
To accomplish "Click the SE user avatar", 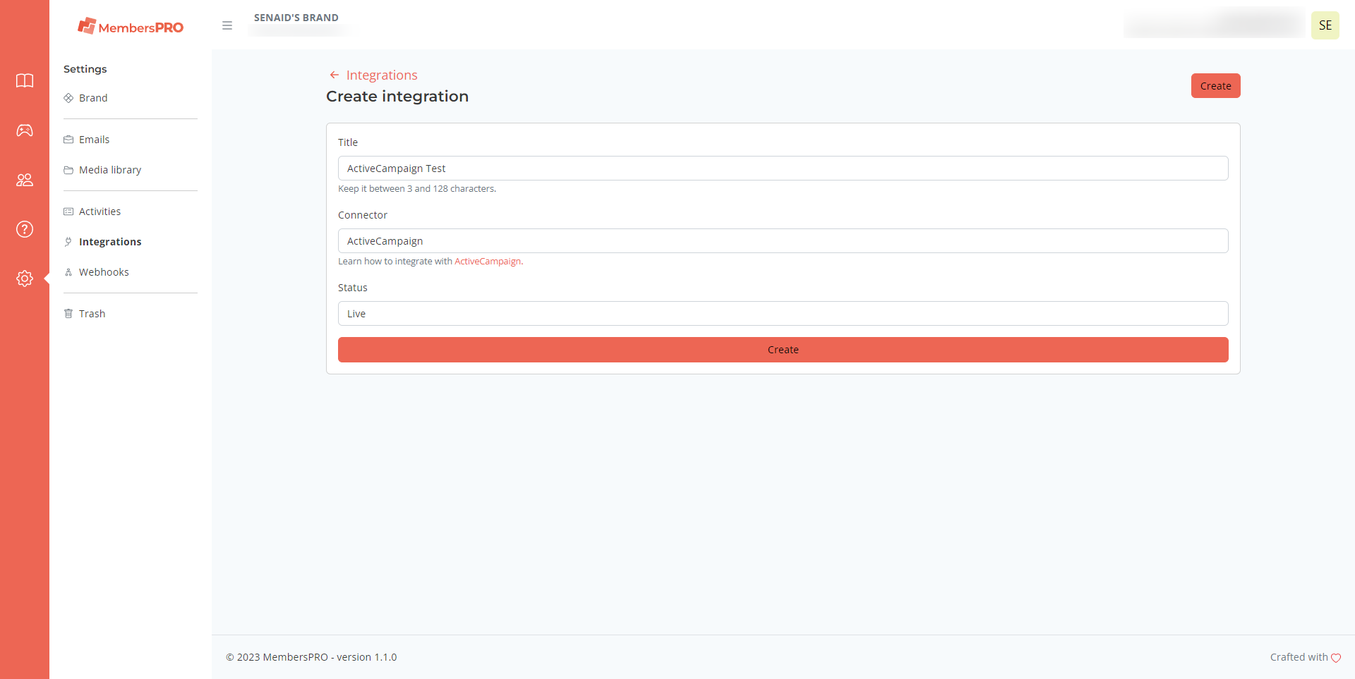I will [1325, 25].
